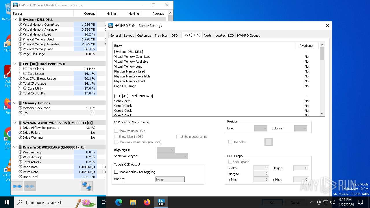Click the Page File Usage clock icon
The height and width of the screenshot is (208, 370).
pyautogui.click(x=20, y=54)
